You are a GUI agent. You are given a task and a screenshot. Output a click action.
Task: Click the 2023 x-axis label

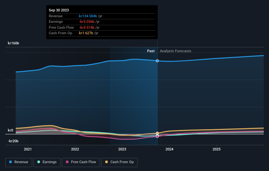pos(122,149)
